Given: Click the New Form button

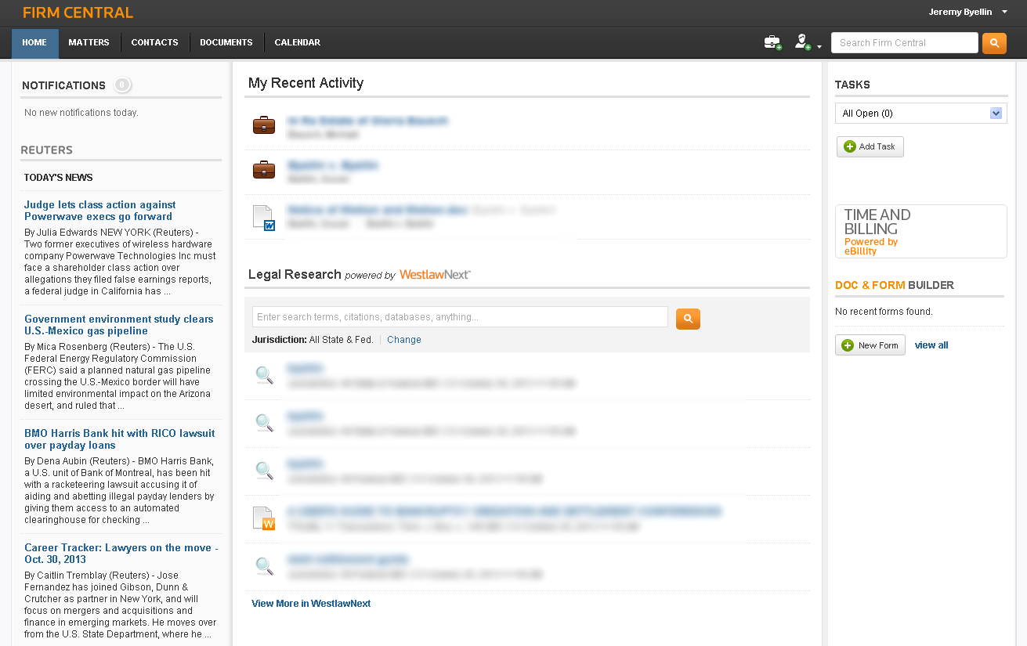Looking at the screenshot, I should 870,345.
